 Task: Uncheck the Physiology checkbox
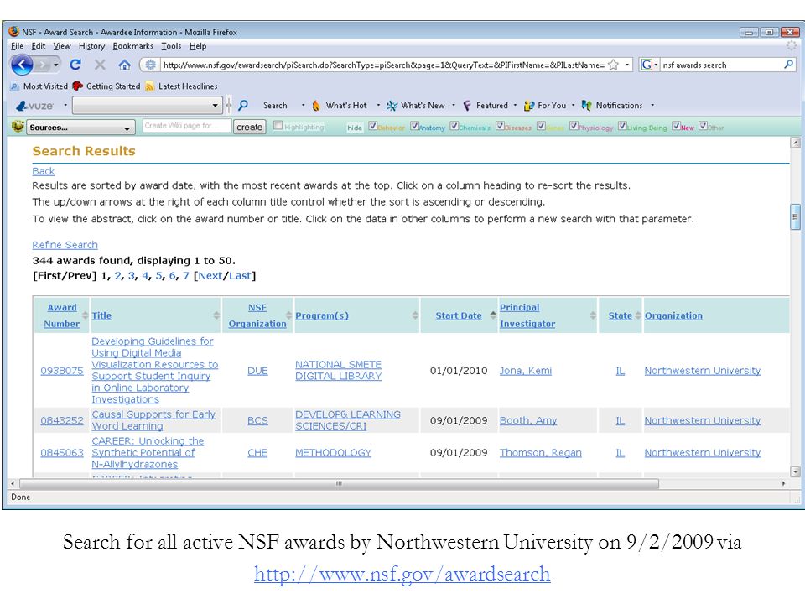coord(574,126)
